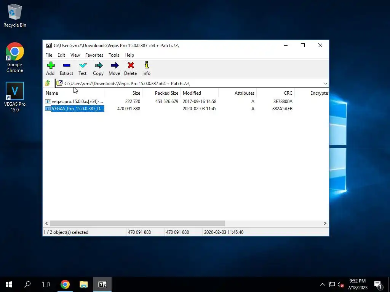The height and width of the screenshot is (292, 390).
Task: Open the Tools menu
Action: click(114, 55)
